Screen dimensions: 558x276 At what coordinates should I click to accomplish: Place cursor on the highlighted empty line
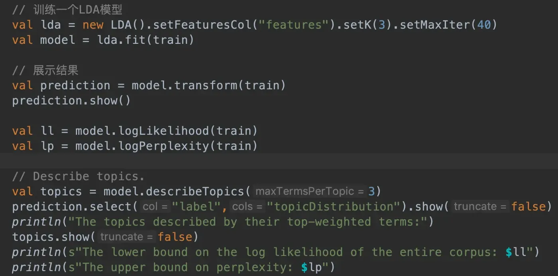[x=279, y=161]
